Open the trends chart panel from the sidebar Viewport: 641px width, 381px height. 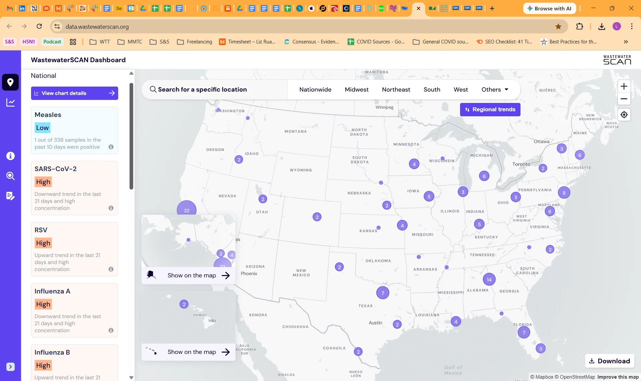pyautogui.click(x=10, y=103)
